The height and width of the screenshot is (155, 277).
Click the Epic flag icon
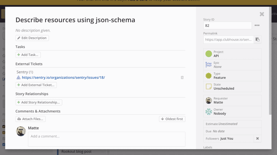209,65
